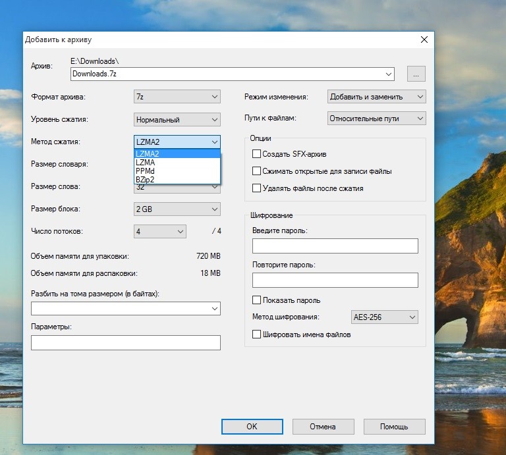The height and width of the screenshot is (455, 506).
Task: Close the Add to archive dialog
Action: (x=424, y=40)
